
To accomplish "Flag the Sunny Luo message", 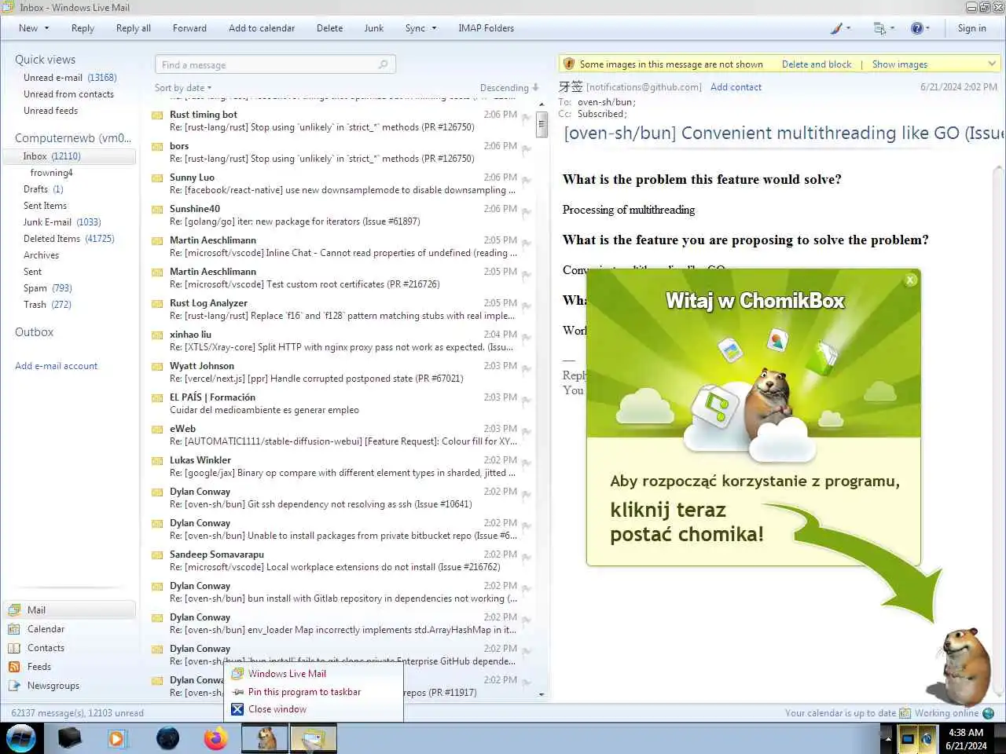I will pyautogui.click(x=527, y=181).
